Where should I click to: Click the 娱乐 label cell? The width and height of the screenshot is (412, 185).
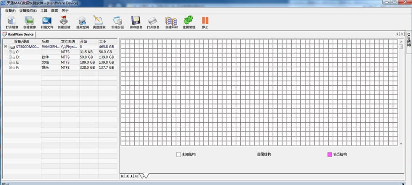[50, 68]
